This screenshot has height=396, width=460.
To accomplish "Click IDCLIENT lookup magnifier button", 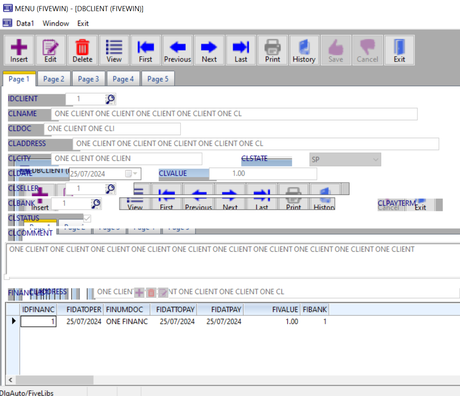I will tap(110, 99).
